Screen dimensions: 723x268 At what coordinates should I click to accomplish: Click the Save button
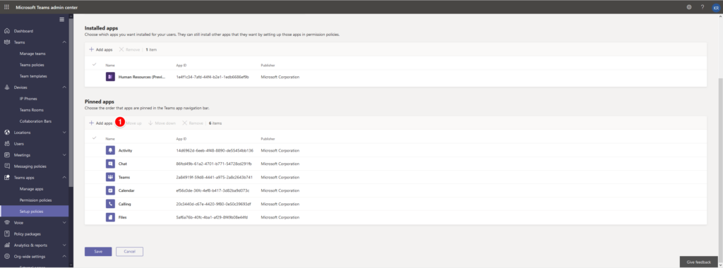click(98, 251)
